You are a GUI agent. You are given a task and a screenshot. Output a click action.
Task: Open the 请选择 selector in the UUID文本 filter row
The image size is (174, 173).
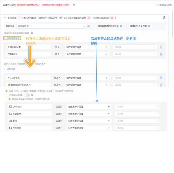(135, 47)
